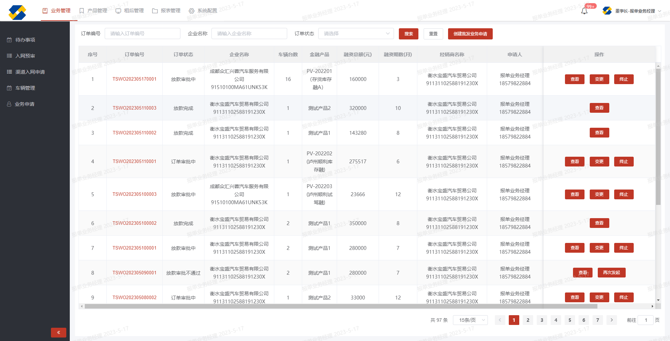Open the 系统配置 top menu

click(203, 11)
